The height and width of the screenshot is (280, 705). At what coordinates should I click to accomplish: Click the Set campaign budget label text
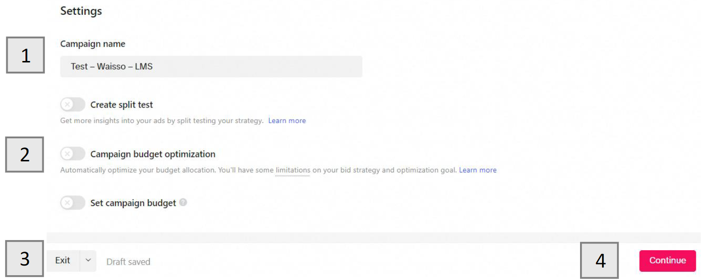pyautogui.click(x=133, y=203)
